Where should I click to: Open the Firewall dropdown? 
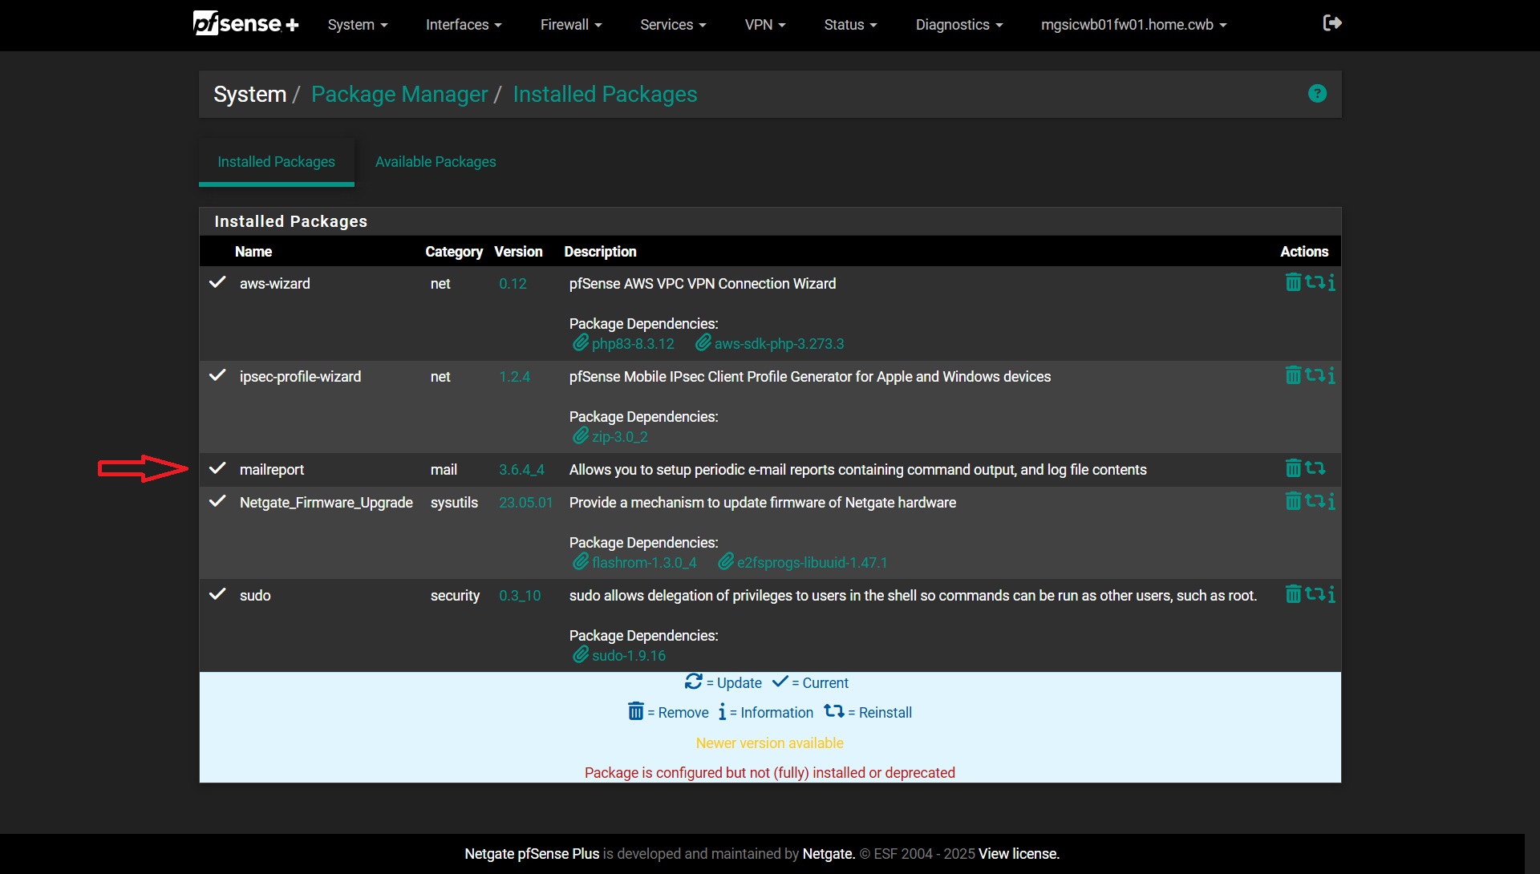point(571,25)
